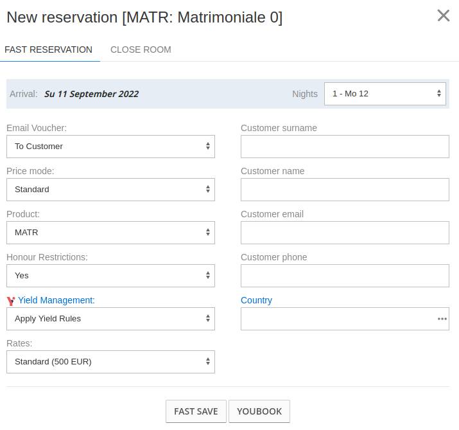
Task: Select the FAST RESERVATION tab
Action: click(x=49, y=49)
